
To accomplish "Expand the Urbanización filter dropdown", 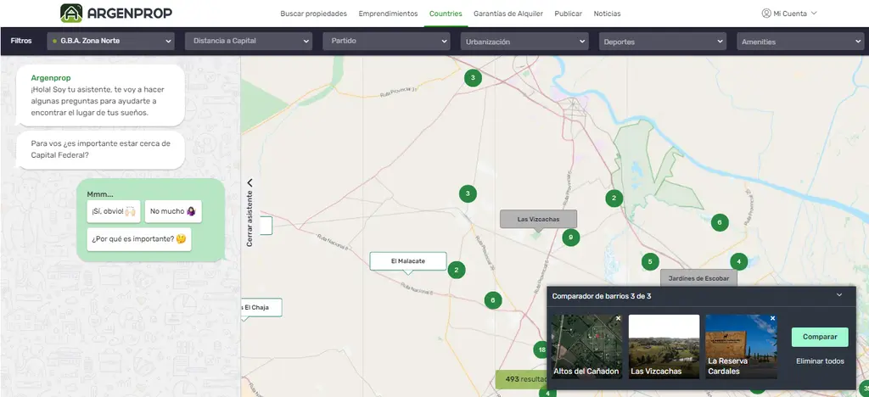I will [524, 41].
